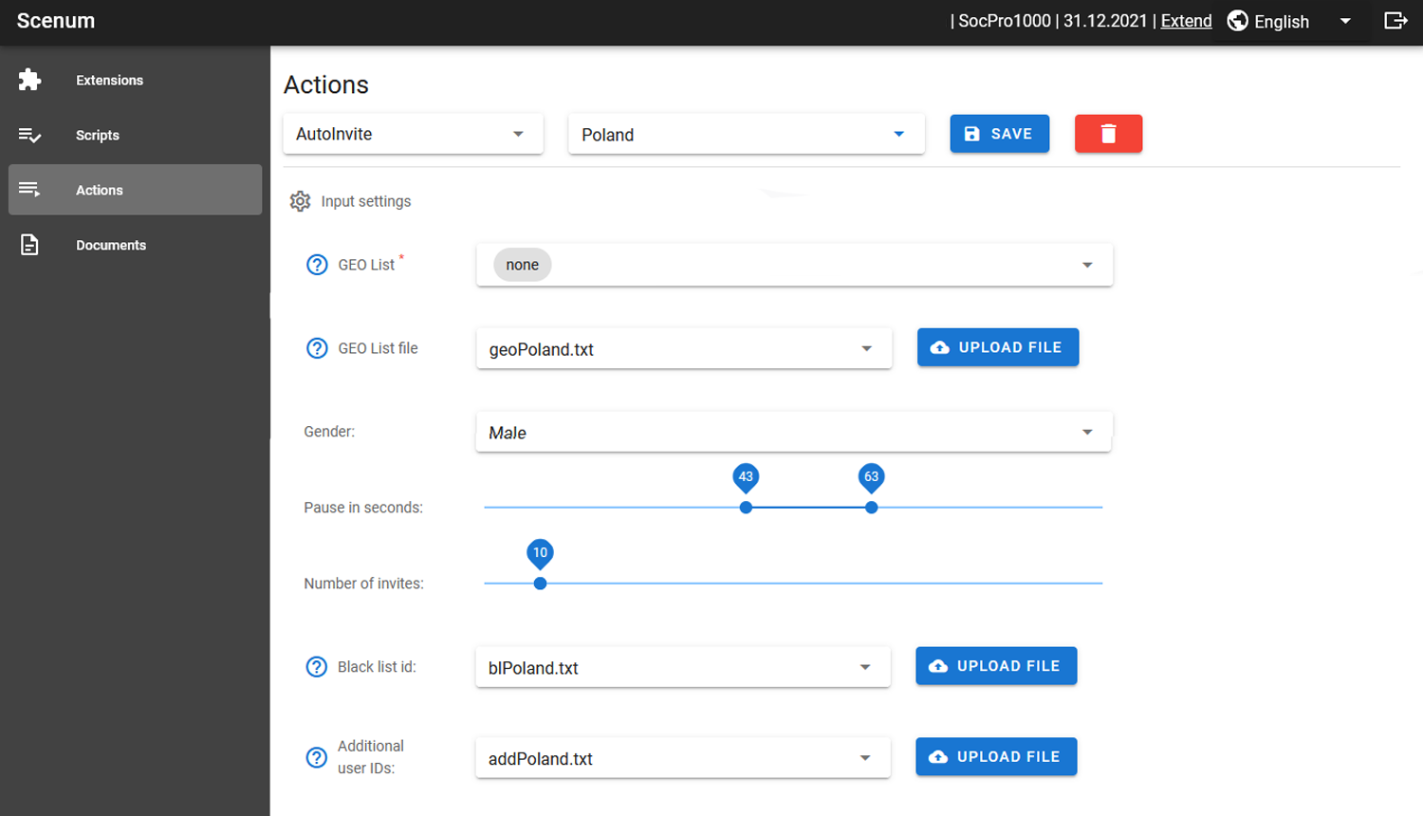Click the 43 pause value bubble
The image size is (1423, 816).
[746, 477]
